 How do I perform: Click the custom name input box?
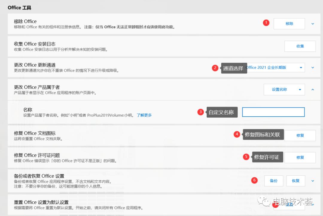273,112
